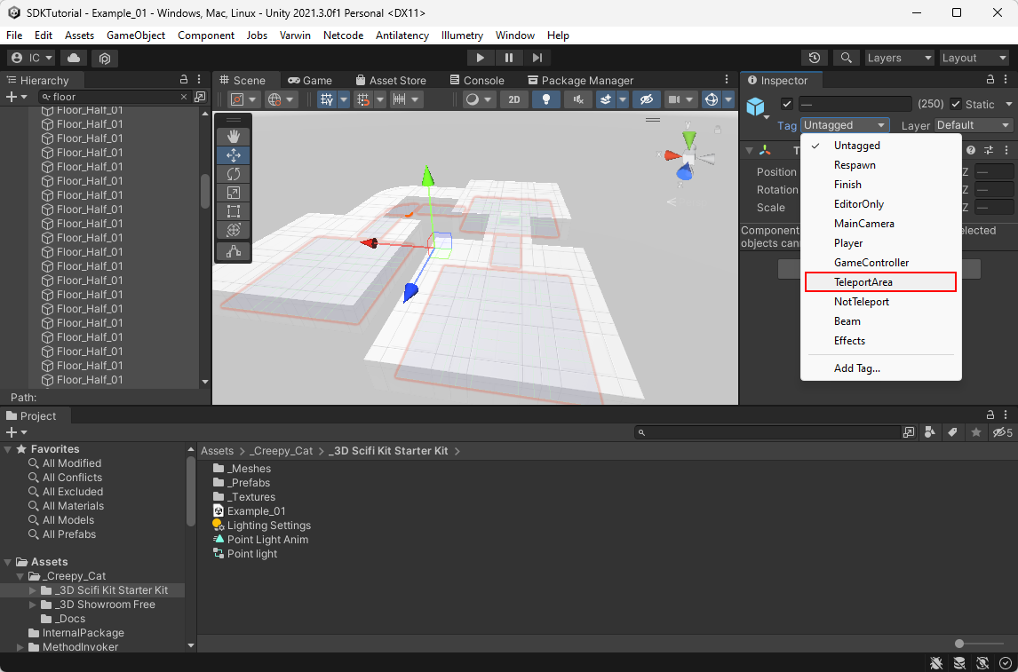Open the Undo History icon
This screenshot has height=672, width=1018.
coord(814,58)
